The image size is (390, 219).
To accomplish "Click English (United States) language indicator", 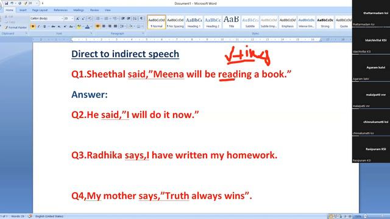I will click(x=49, y=217).
